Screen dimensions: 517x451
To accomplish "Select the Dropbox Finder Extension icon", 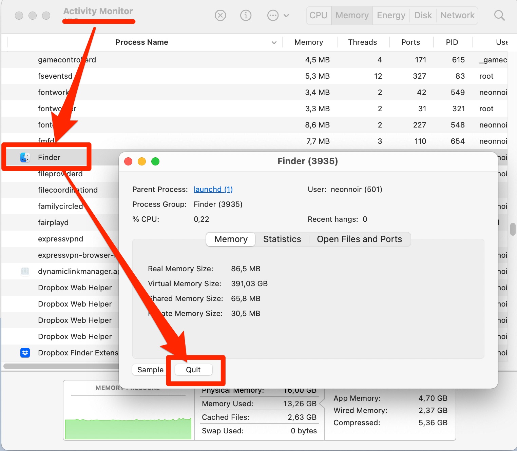I will click(x=25, y=353).
